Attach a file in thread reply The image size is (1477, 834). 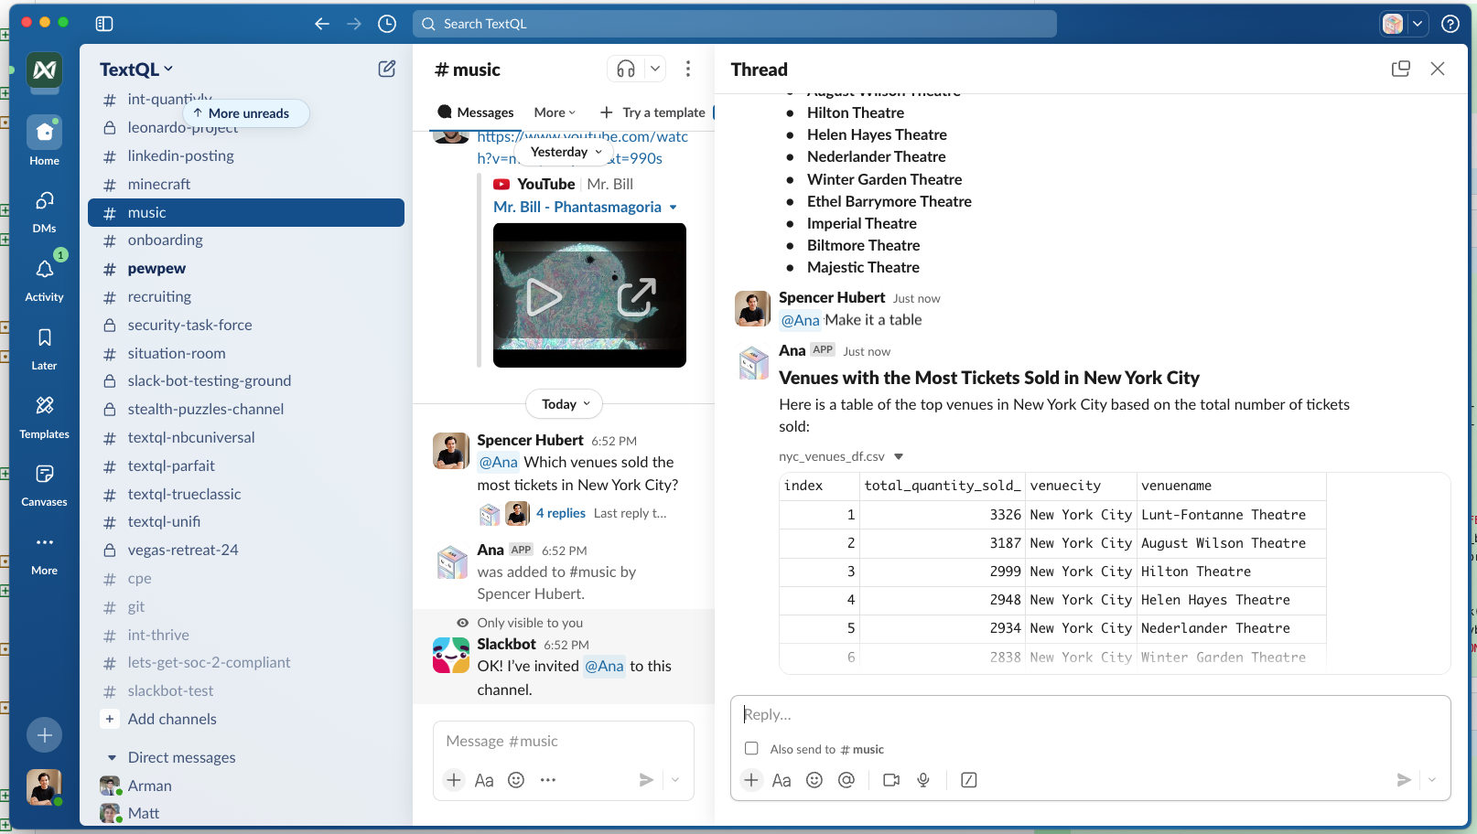[x=751, y=780]
